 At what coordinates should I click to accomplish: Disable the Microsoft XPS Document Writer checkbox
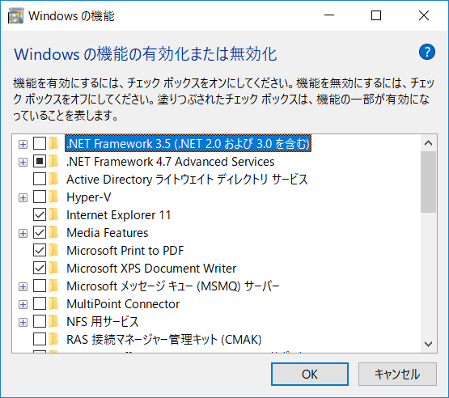click(40, 268)
